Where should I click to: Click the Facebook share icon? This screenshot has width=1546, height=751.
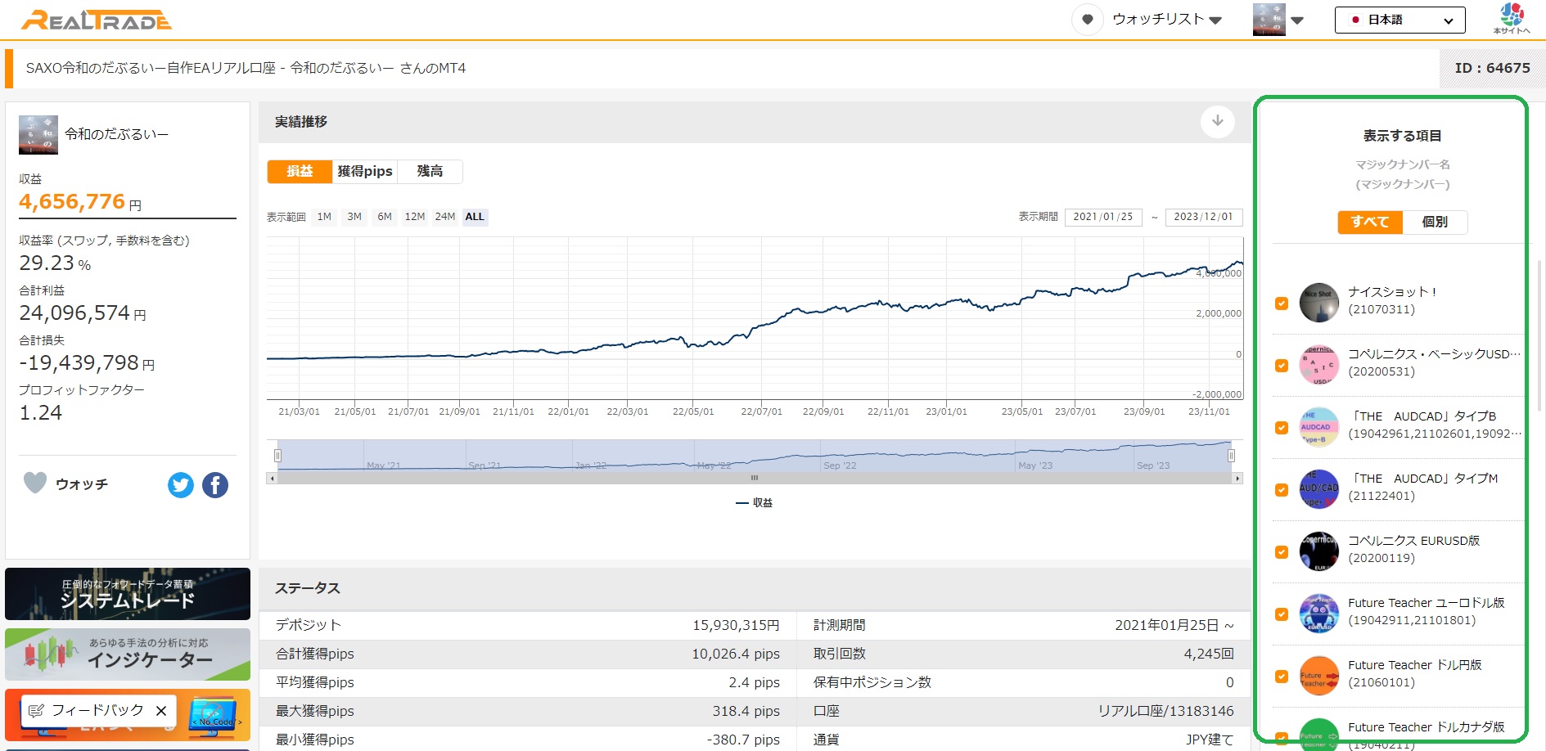click(215, 485)
